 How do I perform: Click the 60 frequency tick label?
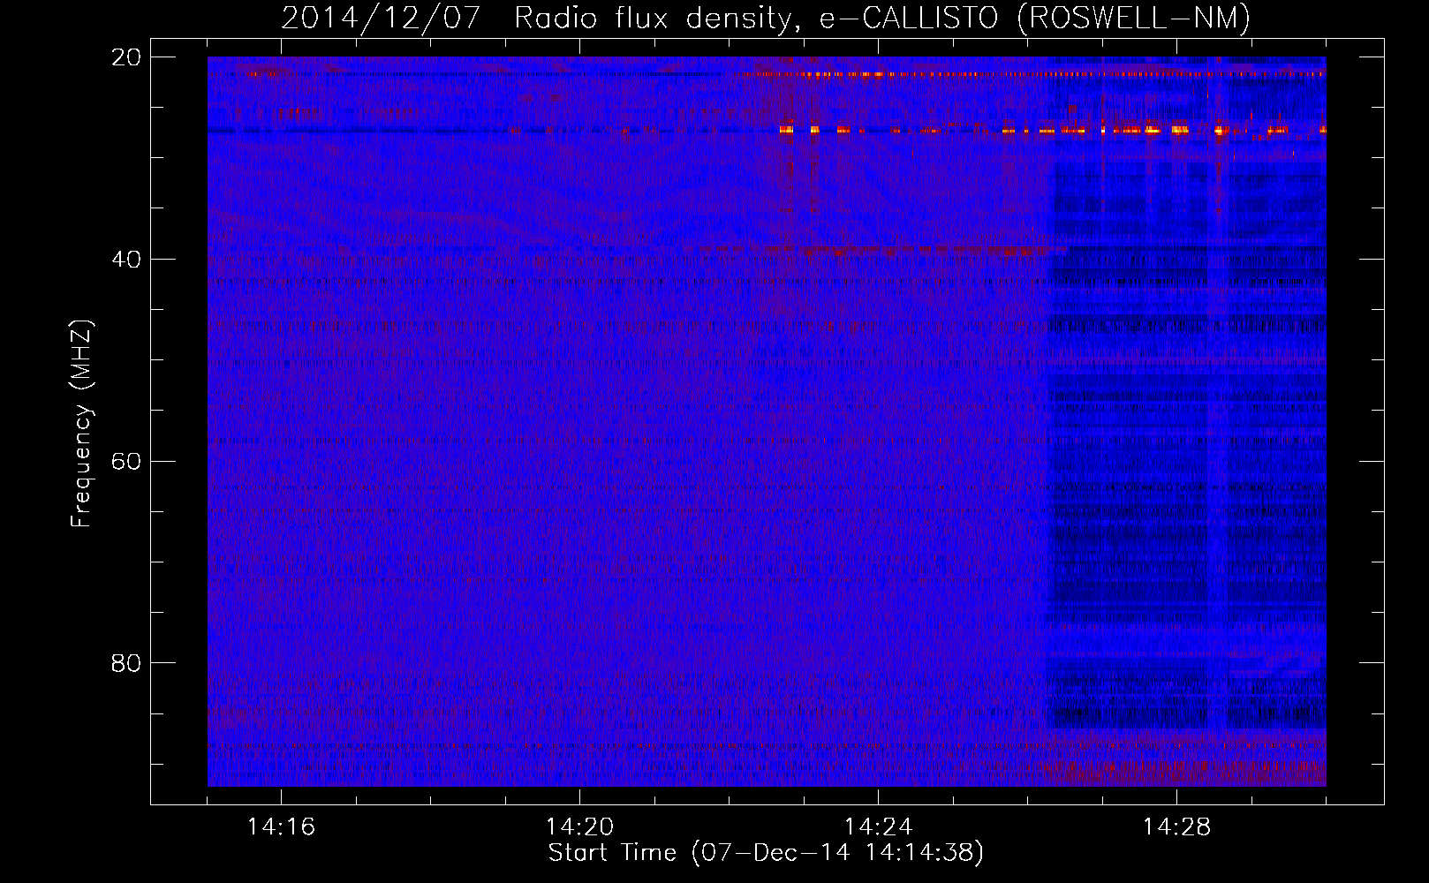126,461
